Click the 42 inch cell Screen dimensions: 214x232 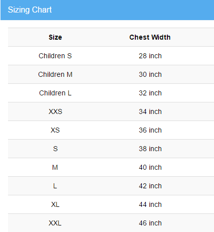pos(150,186)
